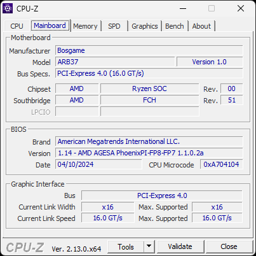Image resolution: width=256 pixels, height=256 pixels.
Task: Click the CPU Microcode value field
Action: [x=221, y=164]
